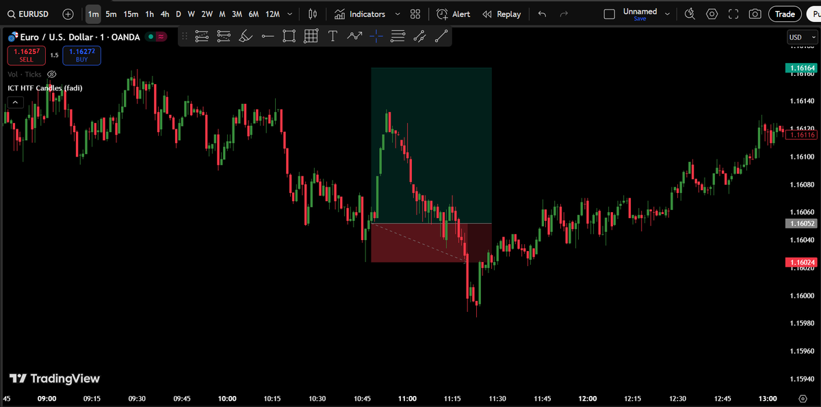Image resolution: width=821 pixels, height=407 pixels.
Task: Select the Trend Line drawing tool
Action: (441, 36)
